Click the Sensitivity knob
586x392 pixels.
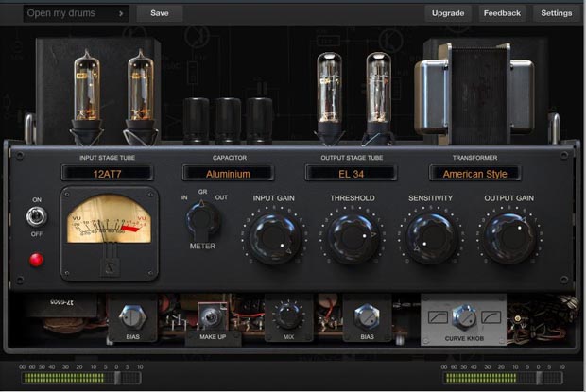coord(430,237)
